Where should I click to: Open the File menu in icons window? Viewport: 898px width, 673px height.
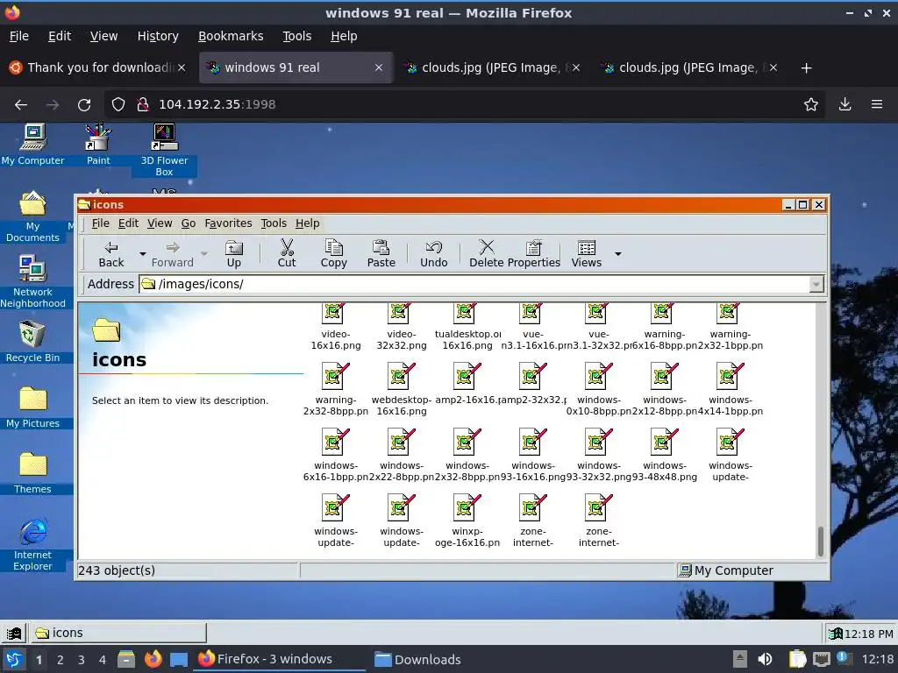100,223
